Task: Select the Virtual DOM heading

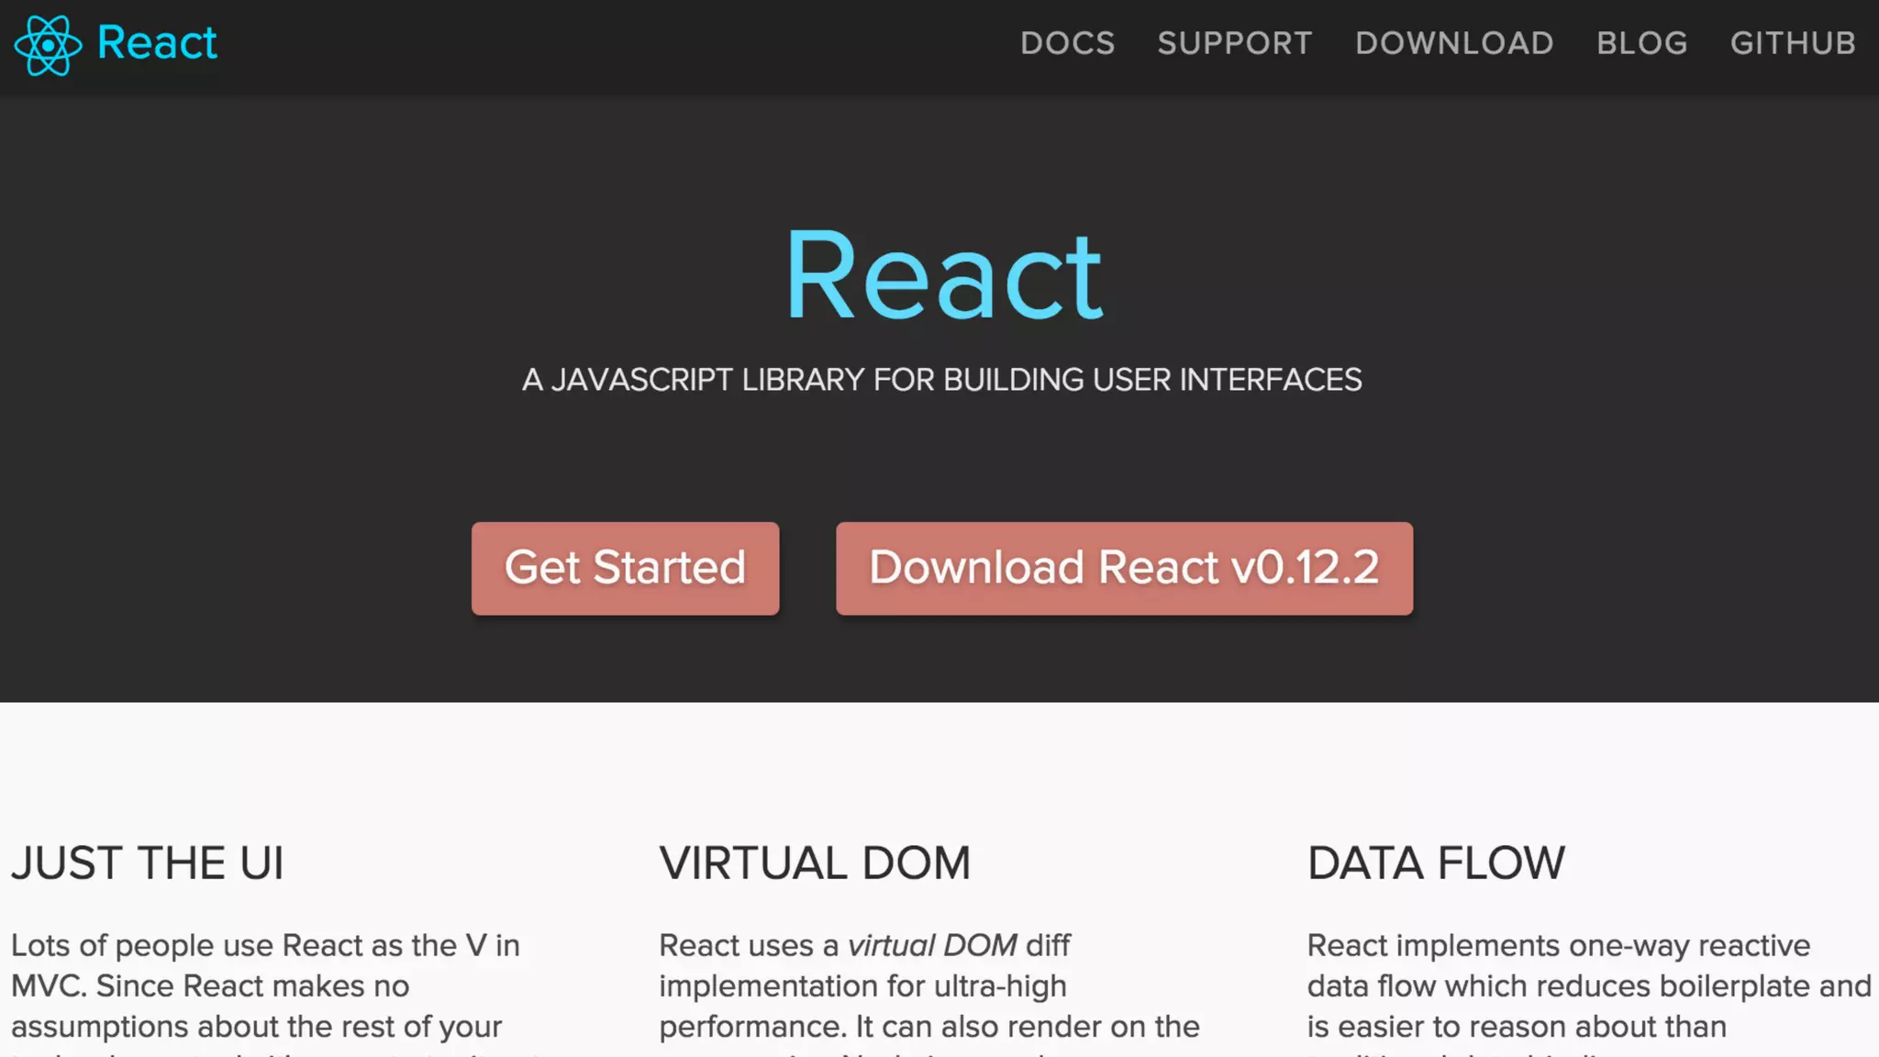Action: 815,863
